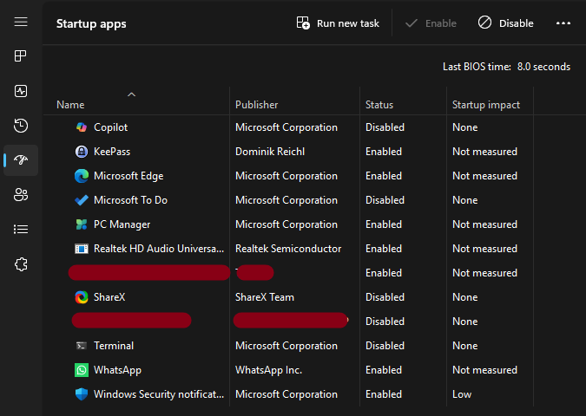The width and height of the screenshot is (586, 416).
Task: Click the Run new task icon
Action: click(x=303, y=23)
